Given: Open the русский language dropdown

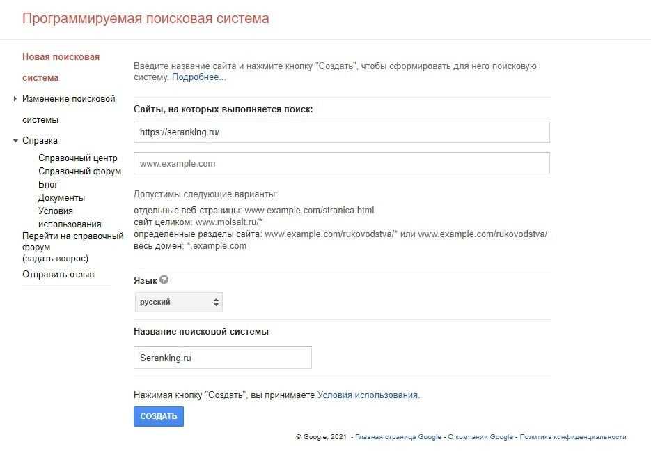Looking at the screenshot, I should tap(178, 303).
